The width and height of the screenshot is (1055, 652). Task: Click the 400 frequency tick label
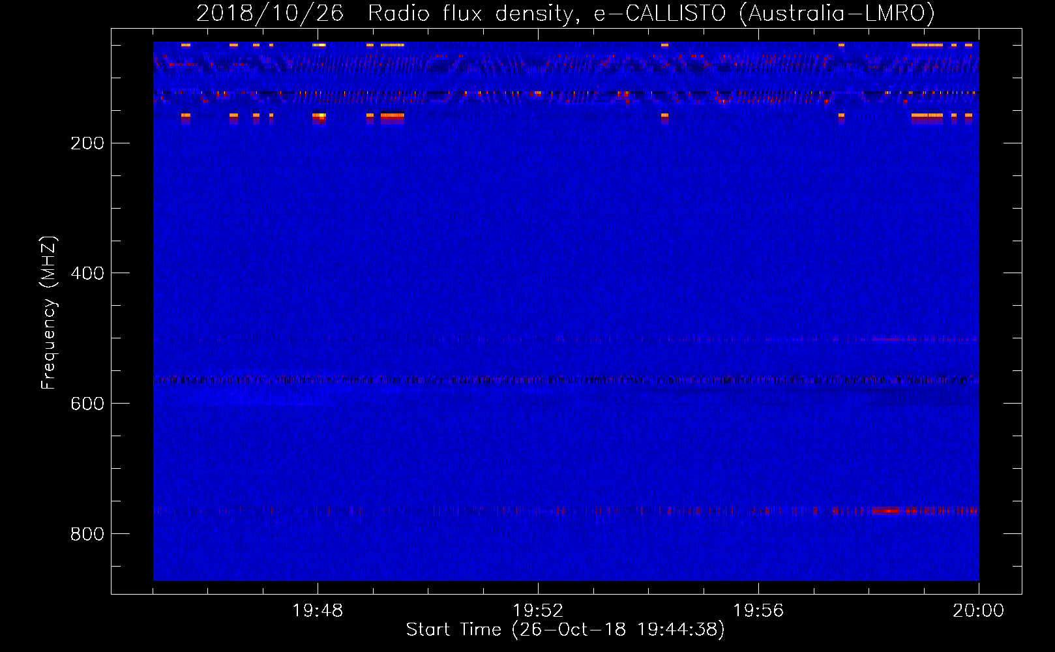[x=87, y=273]
